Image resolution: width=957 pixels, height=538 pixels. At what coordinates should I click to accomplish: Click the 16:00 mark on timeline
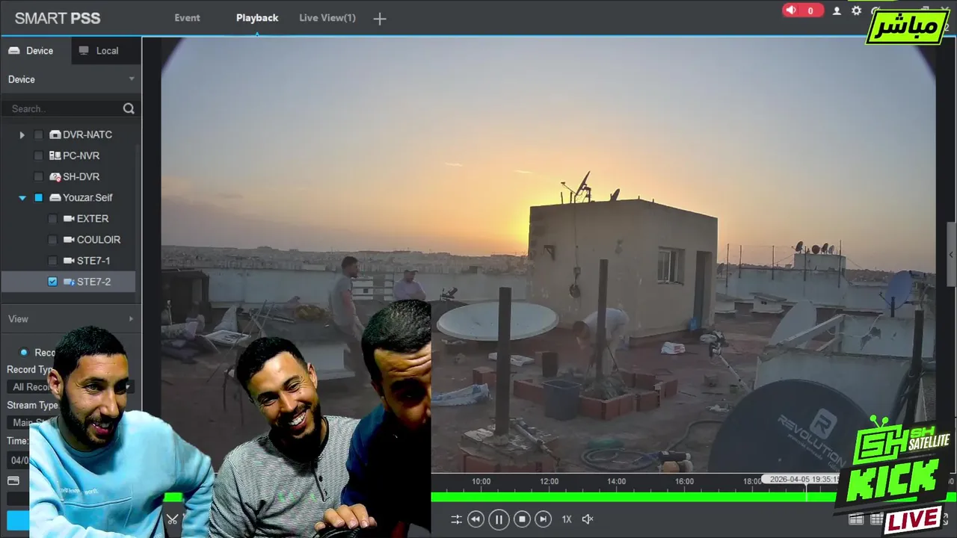685,481
